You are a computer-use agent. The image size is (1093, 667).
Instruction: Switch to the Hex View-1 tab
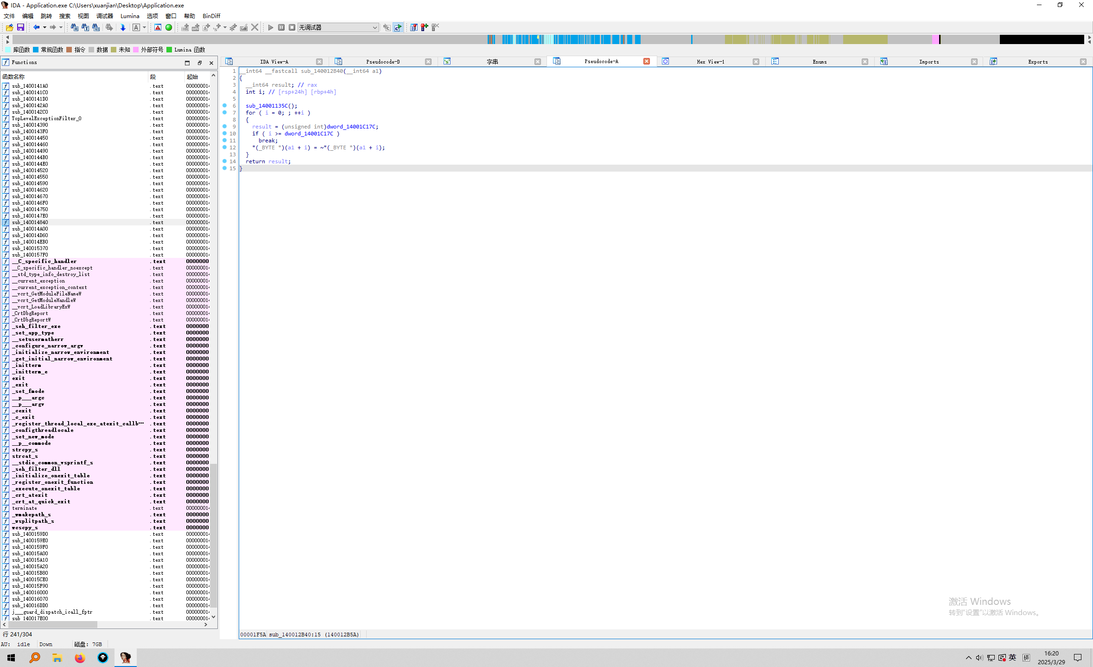[x=710, y=62]
